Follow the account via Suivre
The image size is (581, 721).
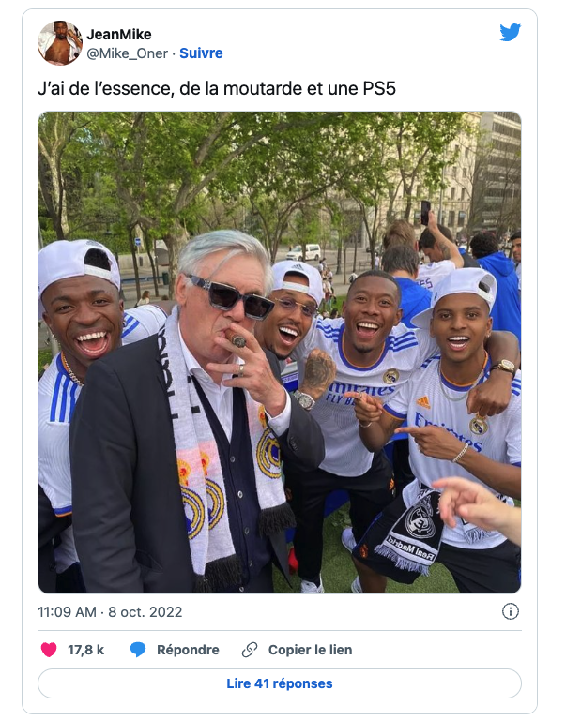[201, 53]
